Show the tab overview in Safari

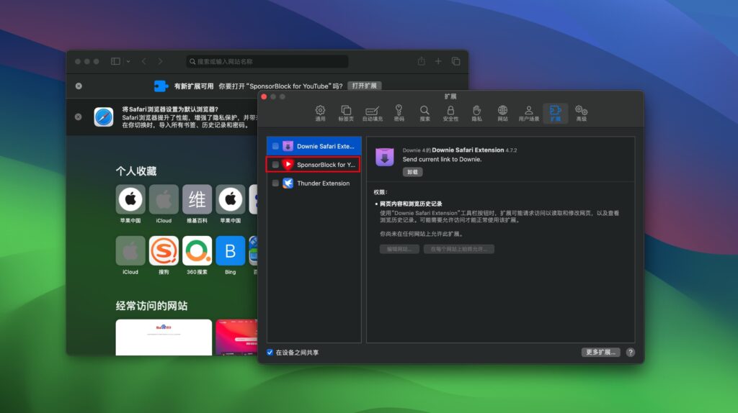click(x=455, y=62)
